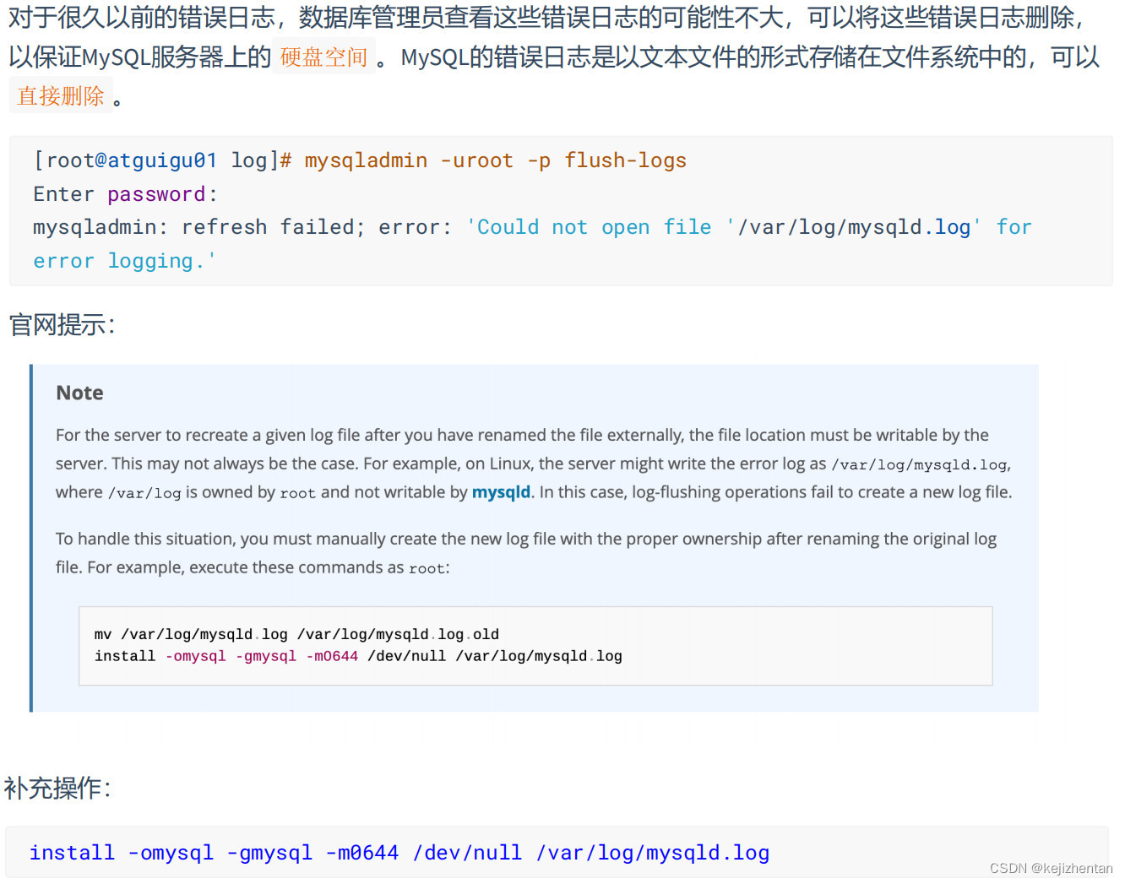Click the Note heading
The height and width of the screenshot is (884, 1125).
pyautogui.click(x=79, y=393)
